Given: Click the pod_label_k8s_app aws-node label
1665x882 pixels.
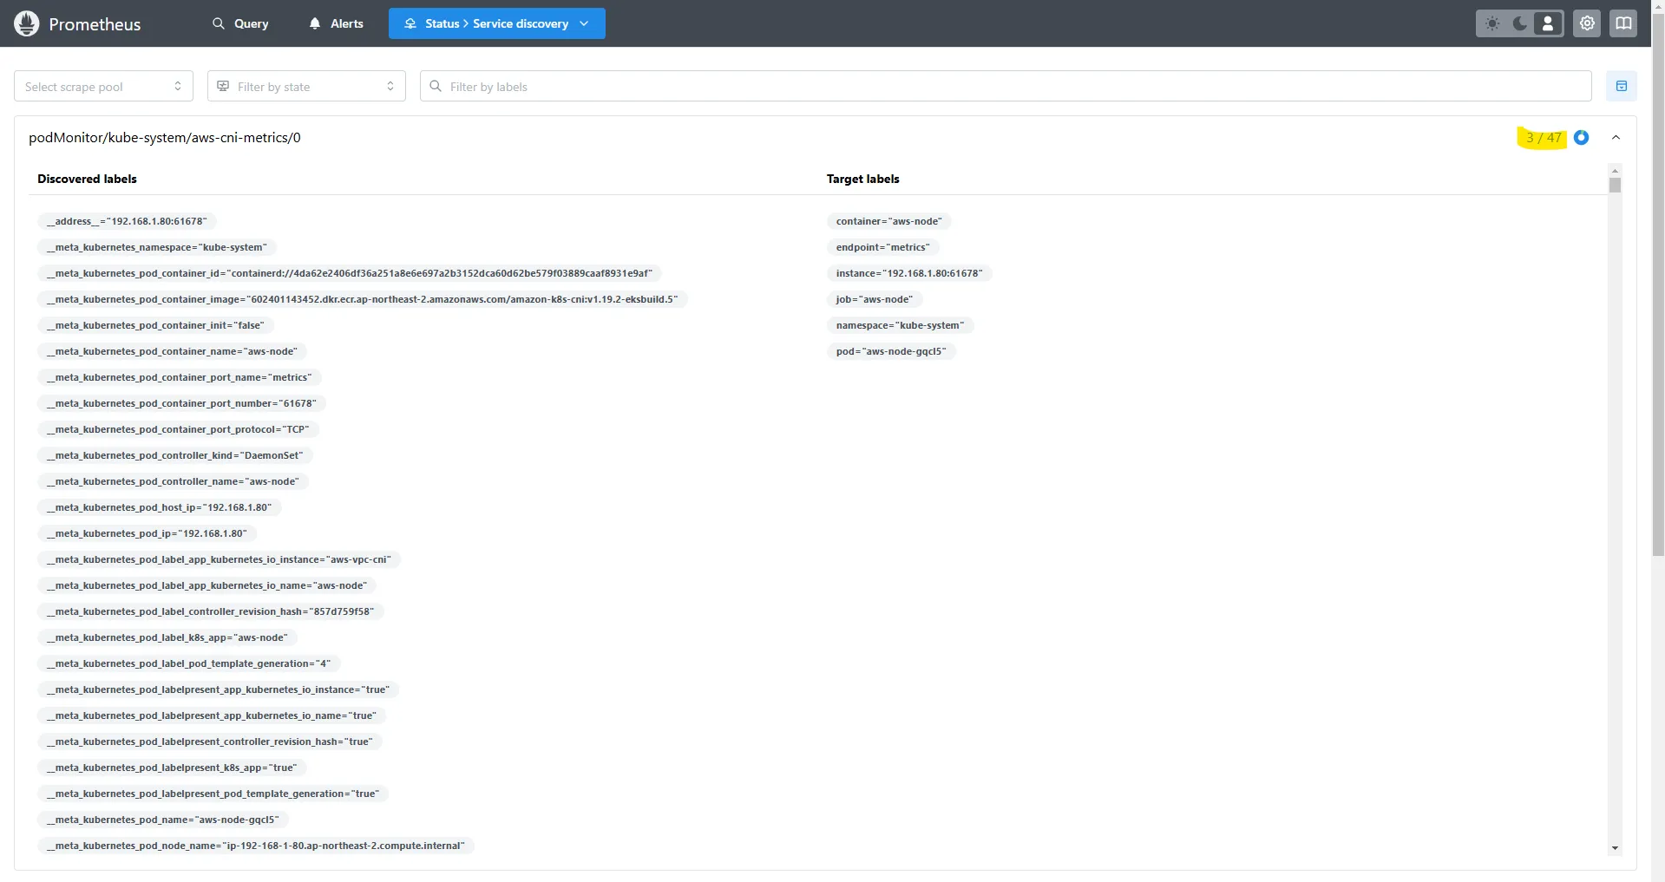Looking at the screenshot, I should (x=167, y=637).
